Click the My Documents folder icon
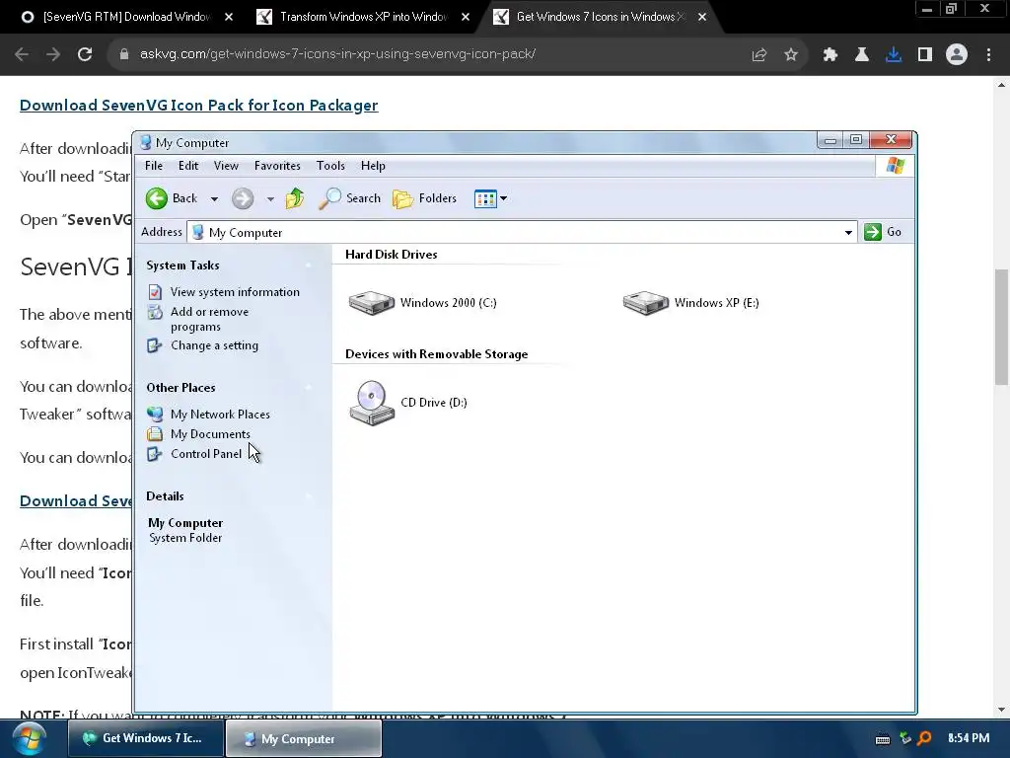The width and height of the screenshot is (1010, 758). [x=155, y=434]
